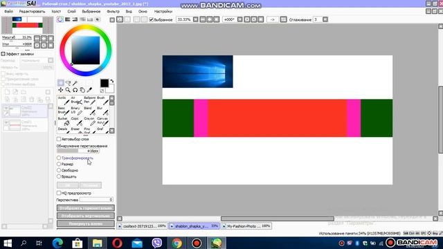Select the Zoom magnifier tool
The height and width of the screenshot is (249, 443).
[68, 90]
